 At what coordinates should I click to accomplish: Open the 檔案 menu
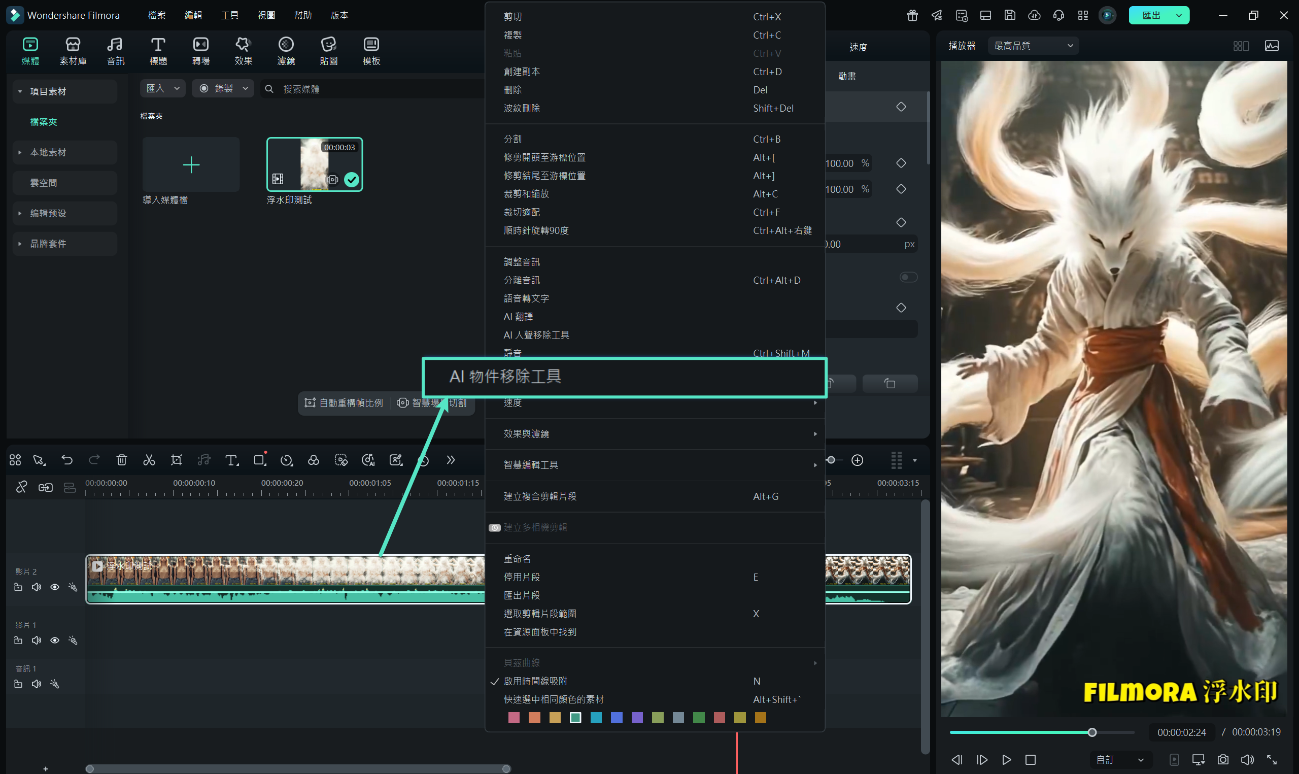(x=156, y=15)
